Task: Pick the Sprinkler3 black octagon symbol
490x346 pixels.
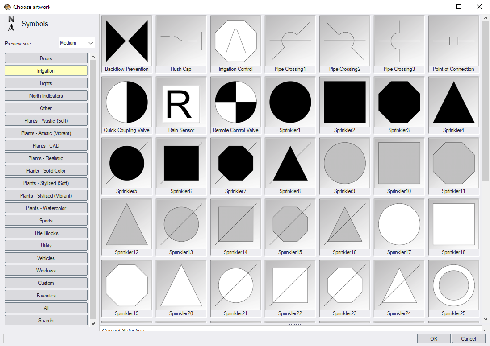Action: click(x=399, y=106)
